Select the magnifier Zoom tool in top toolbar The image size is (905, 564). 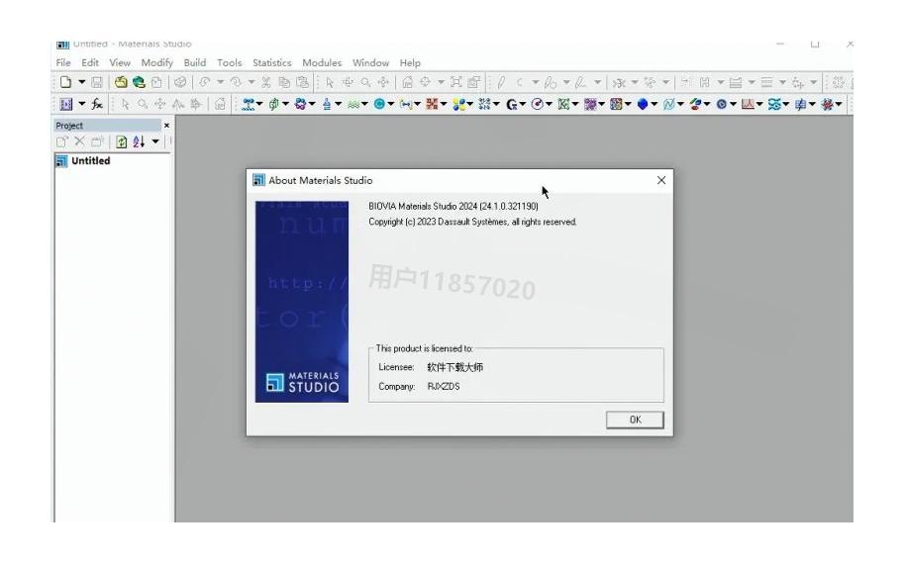[x=366, y=82]
